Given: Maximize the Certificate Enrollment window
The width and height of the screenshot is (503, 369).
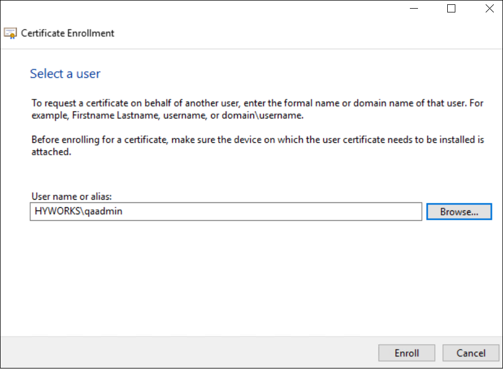Looking at the screenshot, I should point(452,9).
